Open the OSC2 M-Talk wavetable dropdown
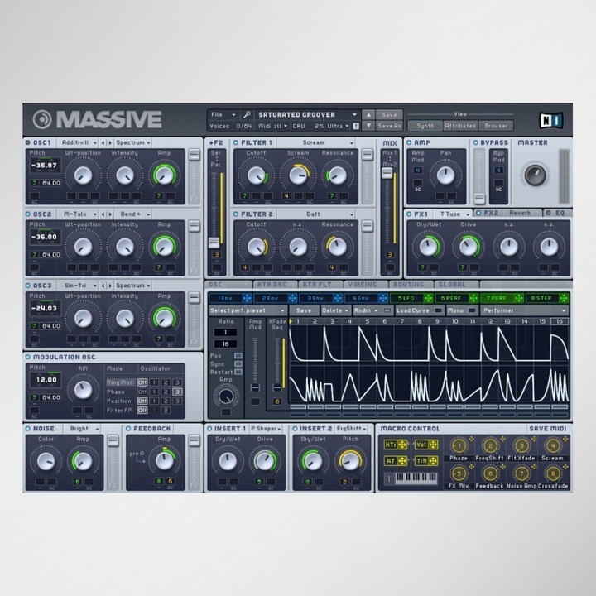The width and height of the screenshot is (596, 596). coord(78,214)
